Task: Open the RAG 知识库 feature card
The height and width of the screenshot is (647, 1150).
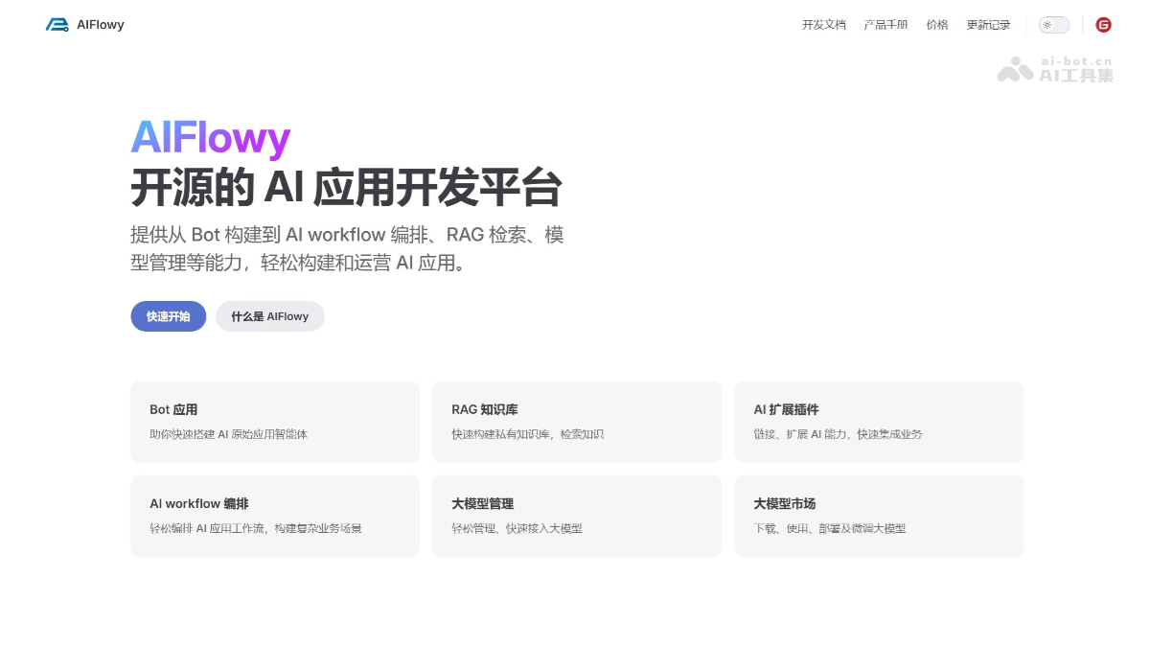Action: point(577,422)
